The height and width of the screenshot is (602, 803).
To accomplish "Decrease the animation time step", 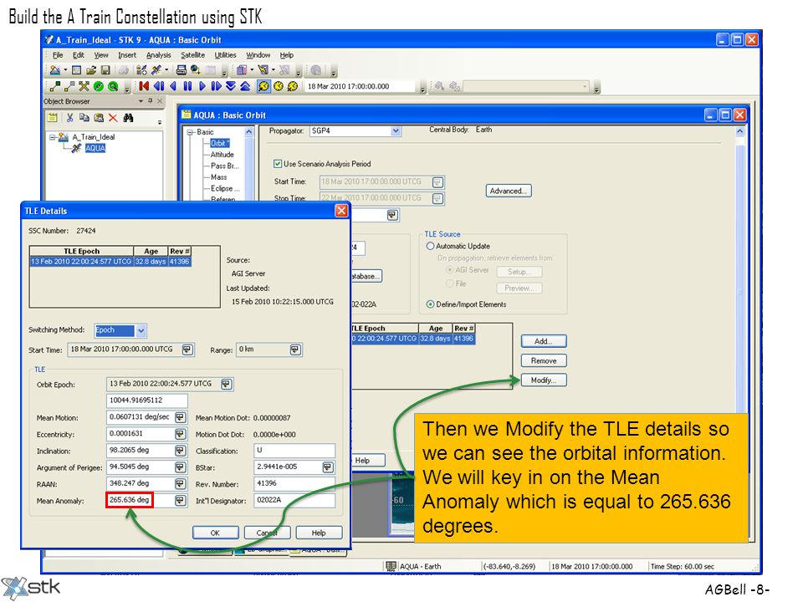I will 231,86.
